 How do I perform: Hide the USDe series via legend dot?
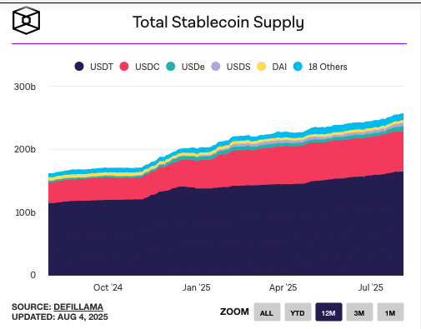point(171,67)
